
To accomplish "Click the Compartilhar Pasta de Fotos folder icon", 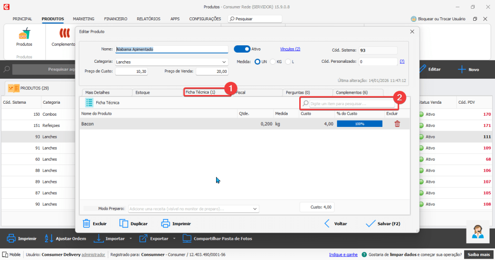I will pyautogui.click(x=187, y=238).
